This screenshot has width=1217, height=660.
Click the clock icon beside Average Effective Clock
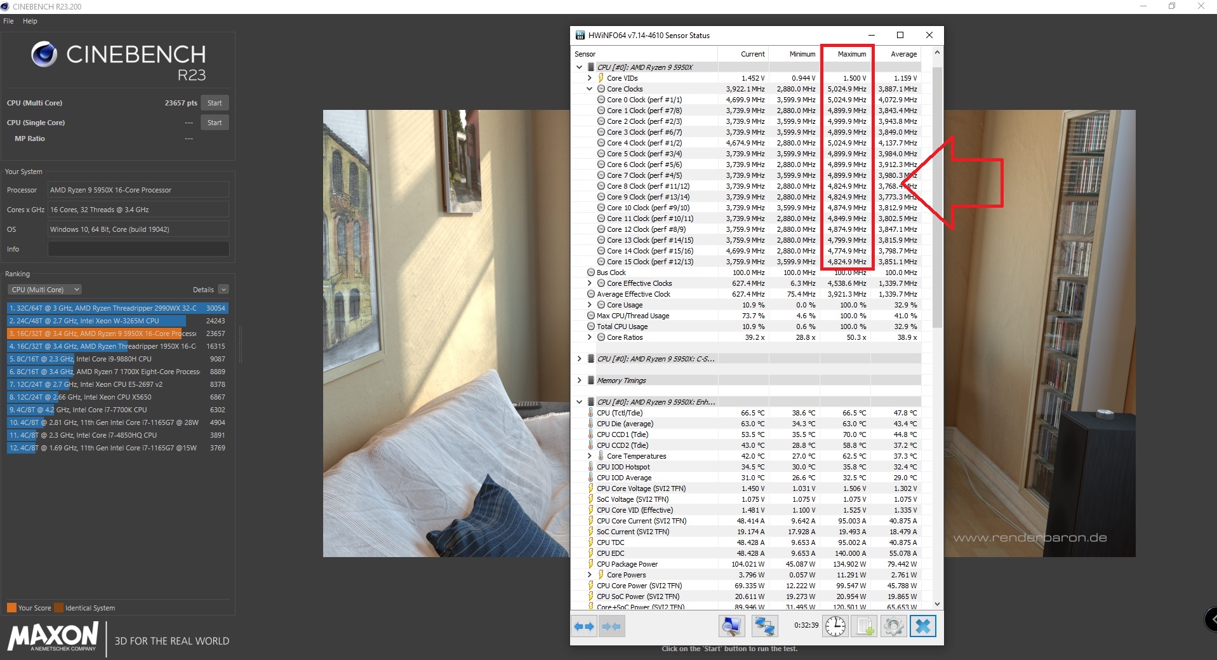591,294
